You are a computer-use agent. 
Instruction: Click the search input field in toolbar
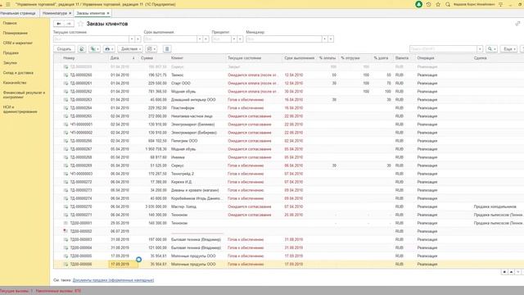pyautogui.click(x=443, y=49)
